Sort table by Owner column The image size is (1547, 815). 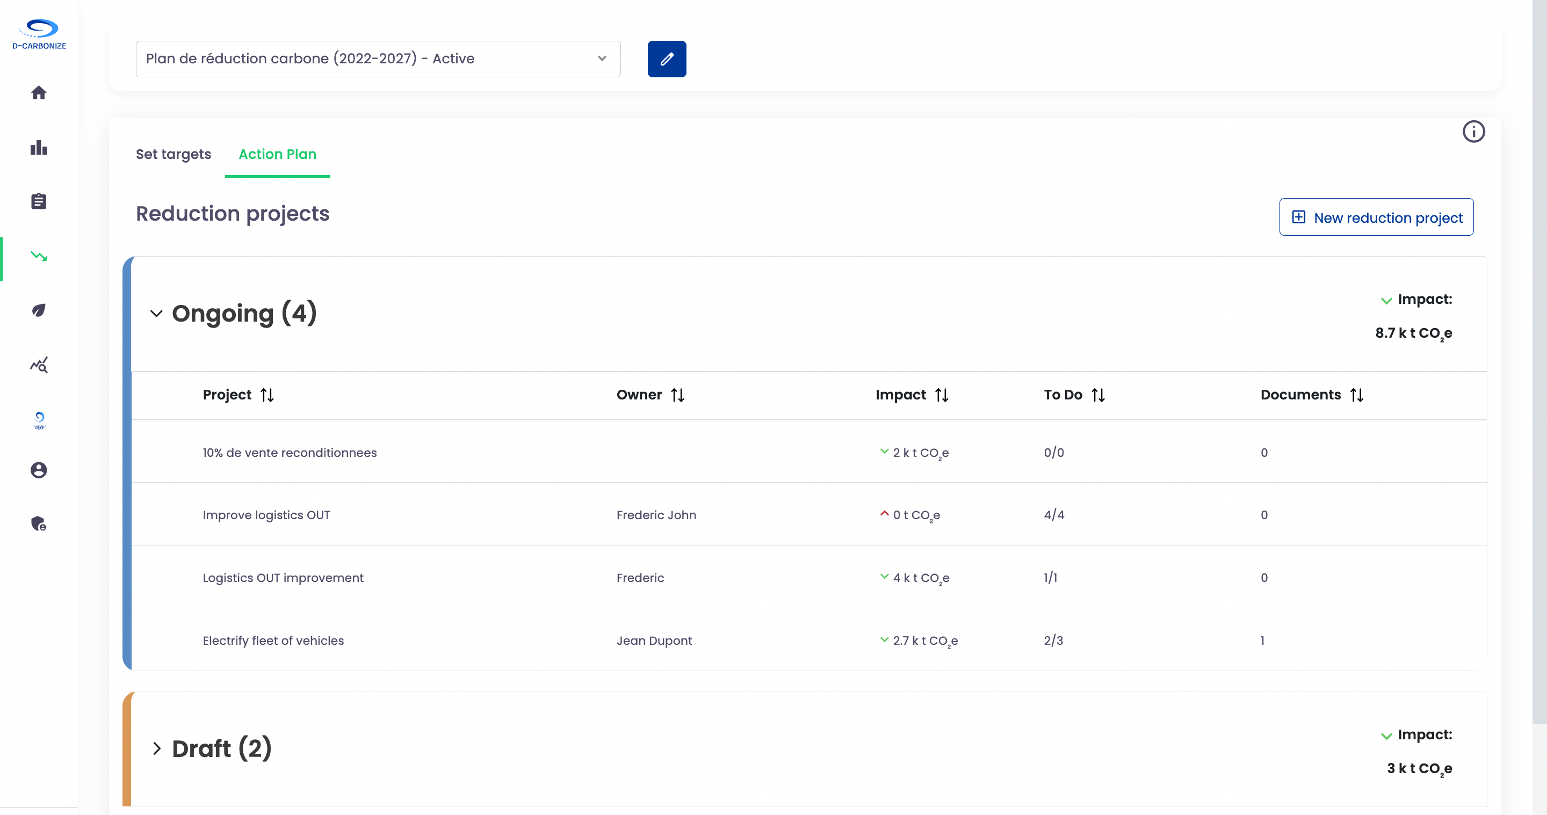677,395
